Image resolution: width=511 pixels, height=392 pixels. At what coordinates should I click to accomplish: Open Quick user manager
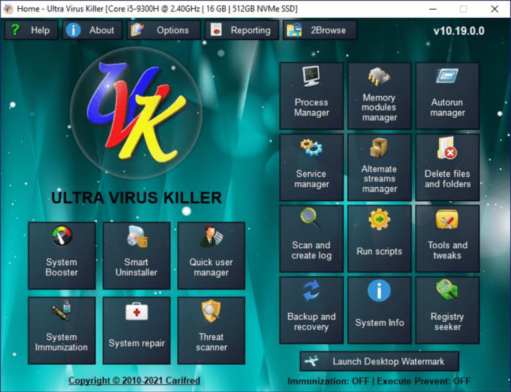[x=211, y=256]
